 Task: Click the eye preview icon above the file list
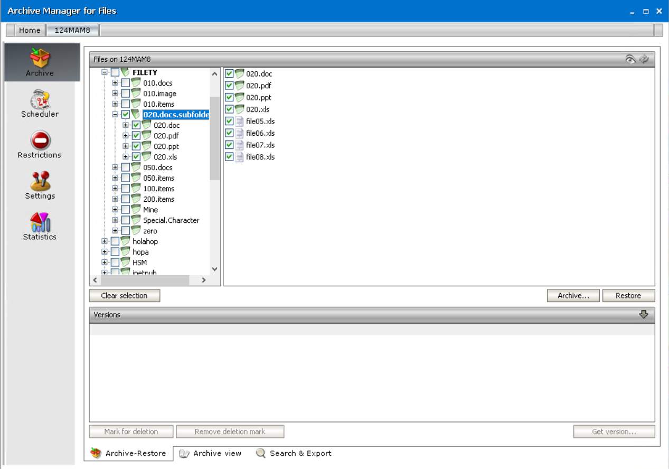(630, 59)
